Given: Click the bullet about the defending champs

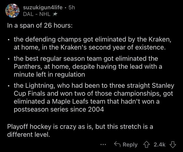Looking at the screenshot, I should click(x=92, y=43).
